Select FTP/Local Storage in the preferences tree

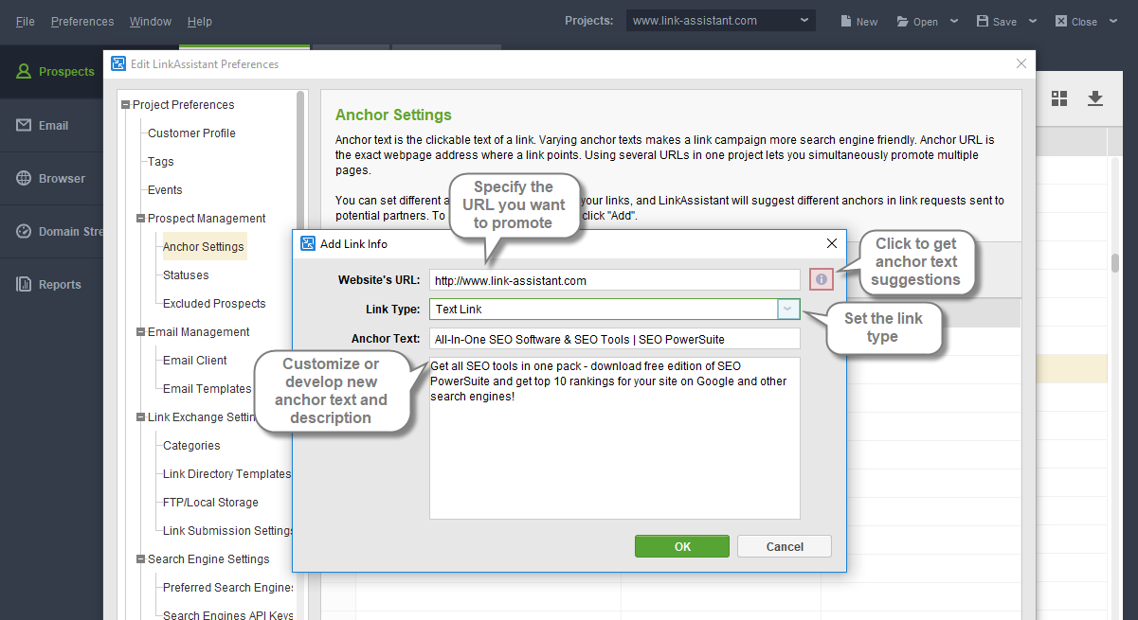[210, 503]
